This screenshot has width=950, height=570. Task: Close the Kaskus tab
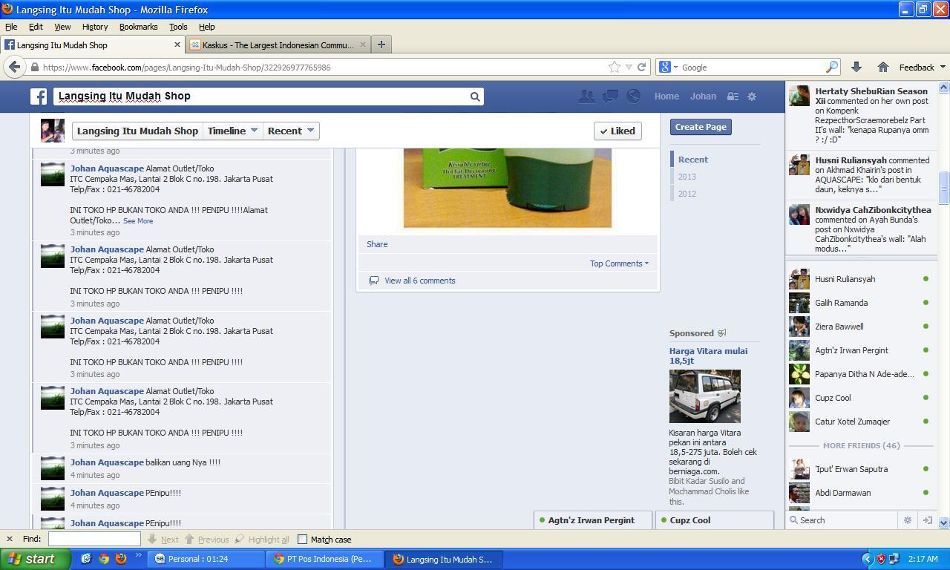(363, 45)
